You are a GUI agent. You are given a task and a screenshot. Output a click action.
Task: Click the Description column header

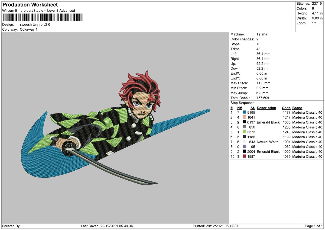pos(266,108)
